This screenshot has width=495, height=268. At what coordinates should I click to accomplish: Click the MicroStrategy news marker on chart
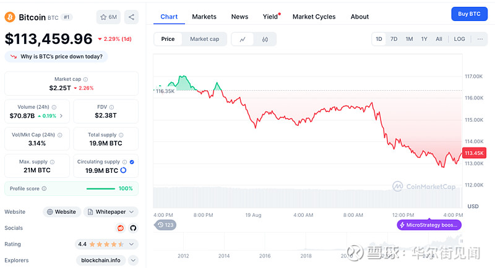pos(429,225)
